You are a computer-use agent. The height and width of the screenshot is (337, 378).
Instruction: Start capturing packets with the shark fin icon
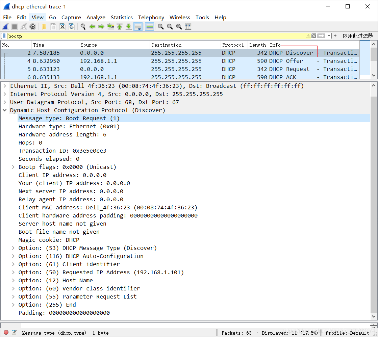click(5, 27)
